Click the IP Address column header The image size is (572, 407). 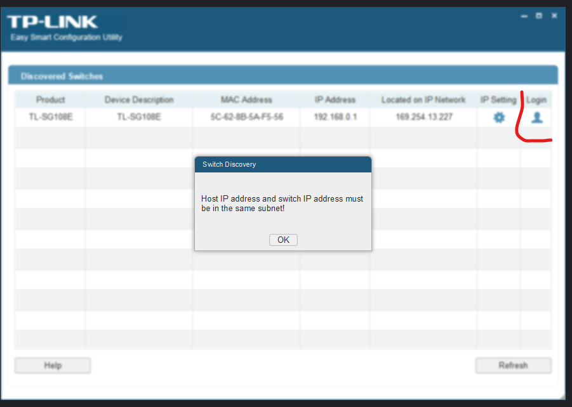pos(335,100)
